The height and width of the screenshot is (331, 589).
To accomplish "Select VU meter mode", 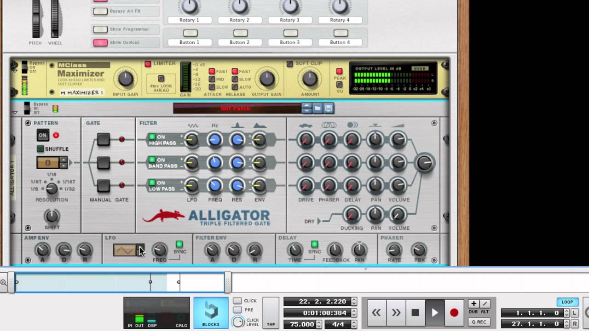I will point(339,85).
